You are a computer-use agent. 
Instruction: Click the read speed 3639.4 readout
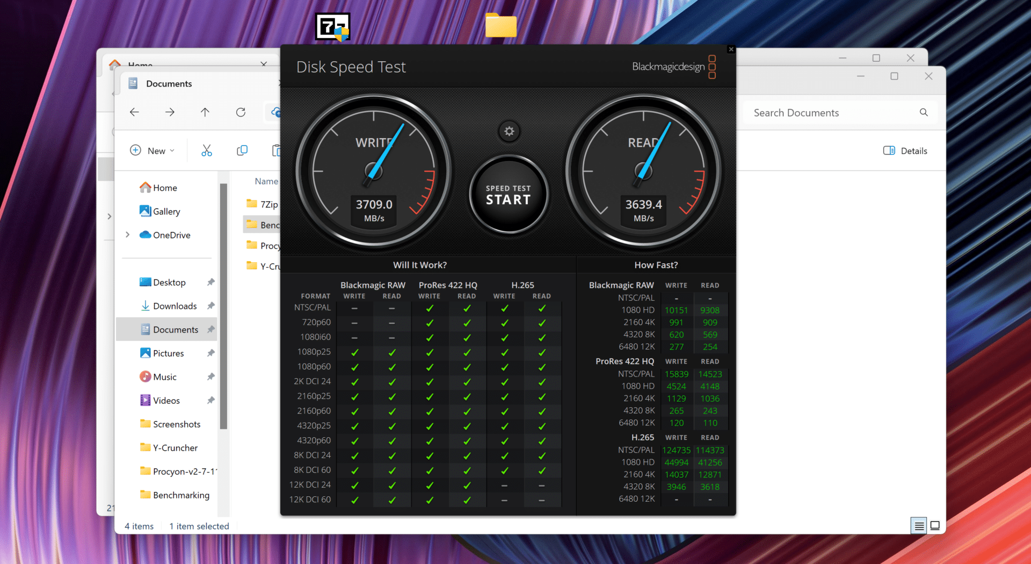[643, 210]
